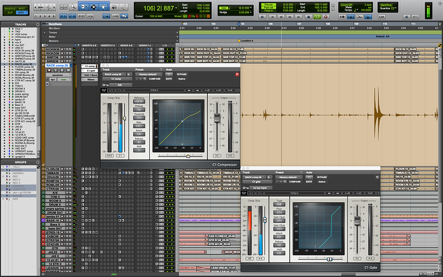Solo the RACK comp.36 track

62,70
